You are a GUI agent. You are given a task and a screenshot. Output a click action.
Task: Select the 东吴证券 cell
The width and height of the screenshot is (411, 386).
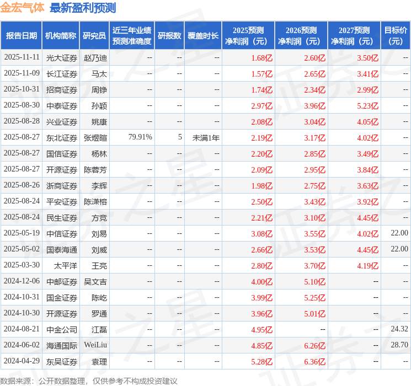[62, 362]
